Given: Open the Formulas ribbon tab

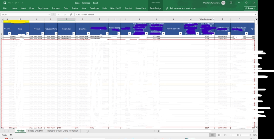Looking at the screenshot, I should 56,8.
